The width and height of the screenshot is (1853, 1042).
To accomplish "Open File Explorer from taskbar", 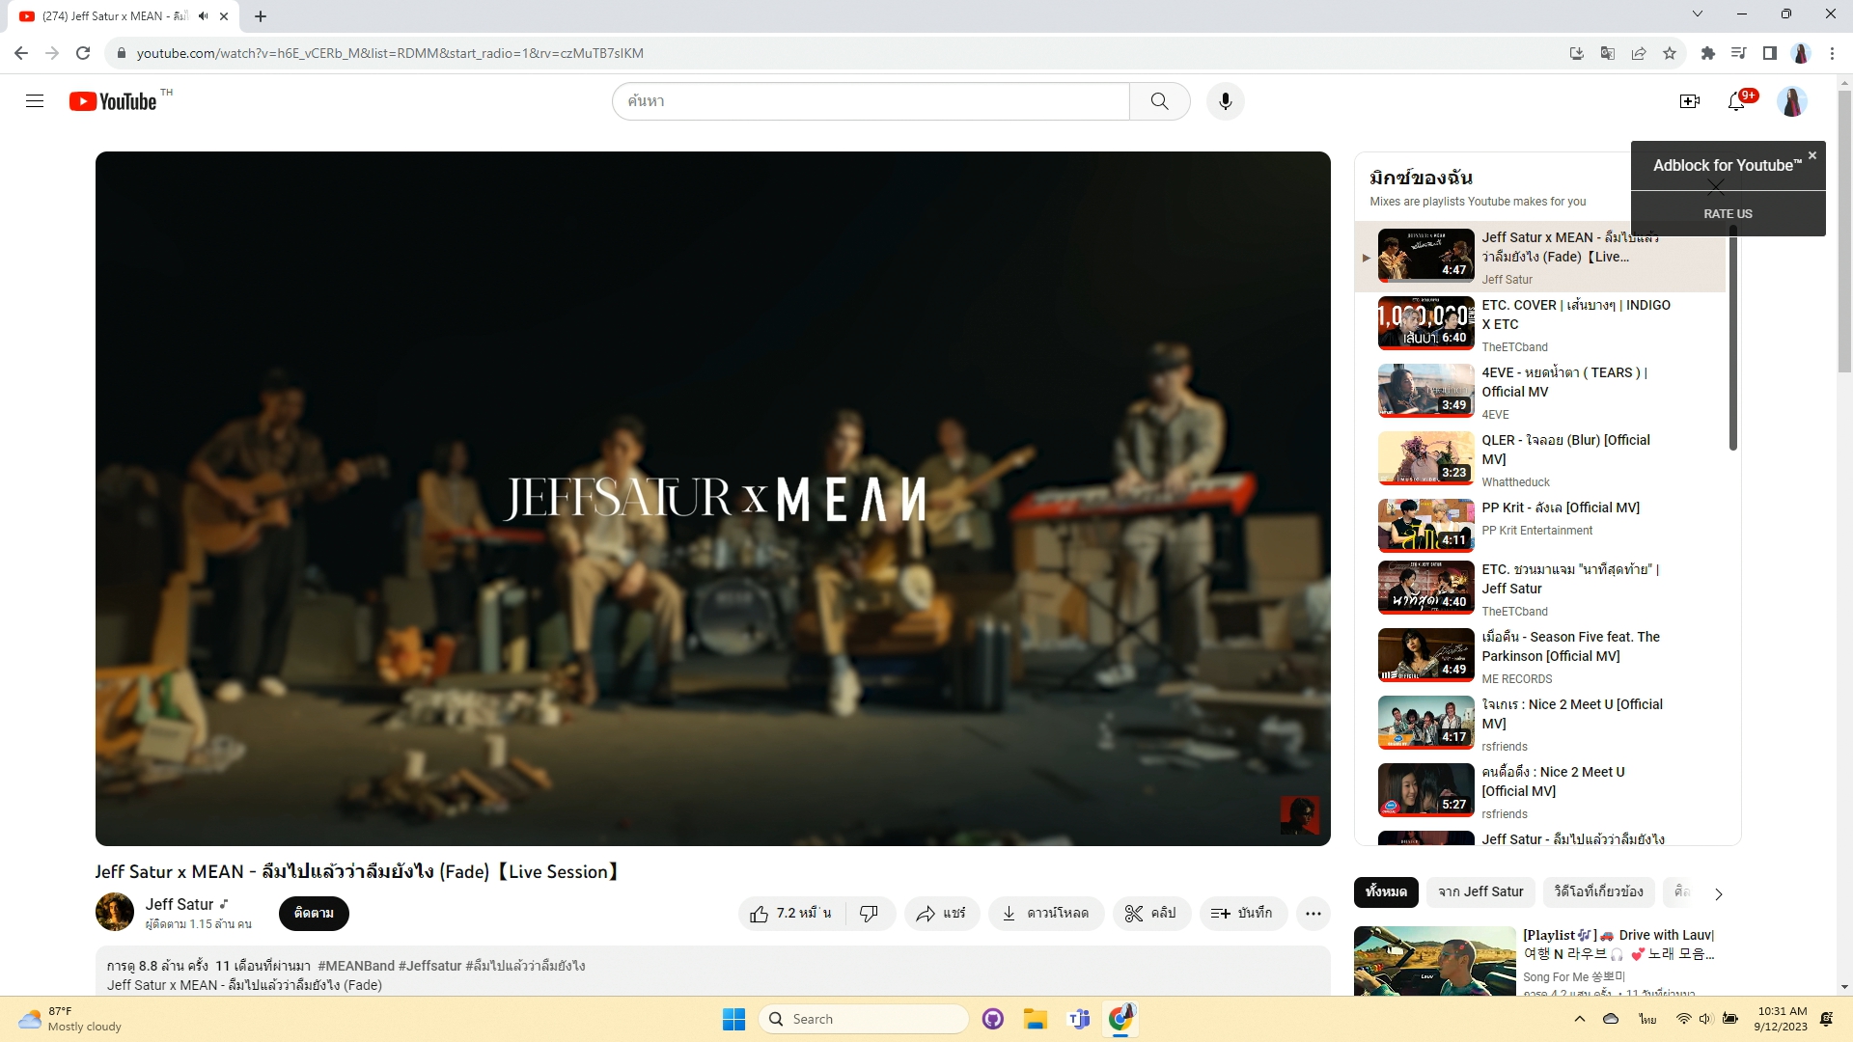I will [1036, 1019].
